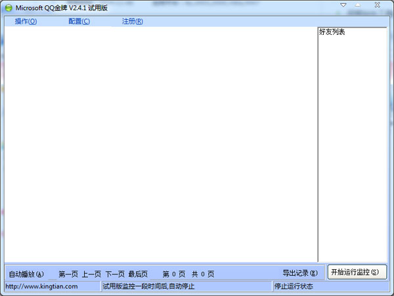Click the 停止运行状态 status text
Image resolution: width=394 pixels, height=296 pixels.
pos(294,286)
